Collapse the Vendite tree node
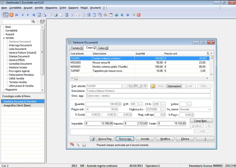 click(4, 38)
